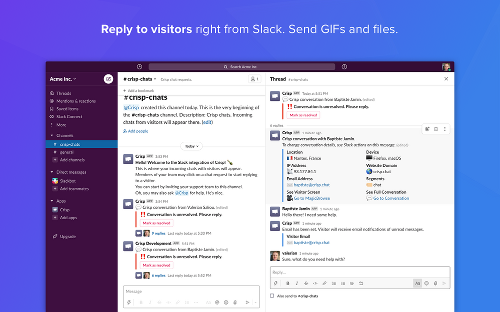Open the Acme Inc. workspace menu
500x312 pixels.
click(x=63, y=79)
